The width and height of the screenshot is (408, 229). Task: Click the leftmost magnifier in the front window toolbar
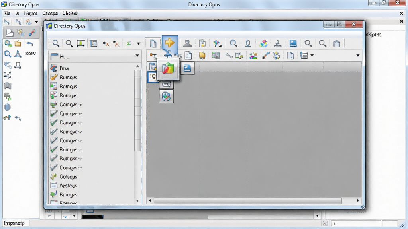point(56,43)
